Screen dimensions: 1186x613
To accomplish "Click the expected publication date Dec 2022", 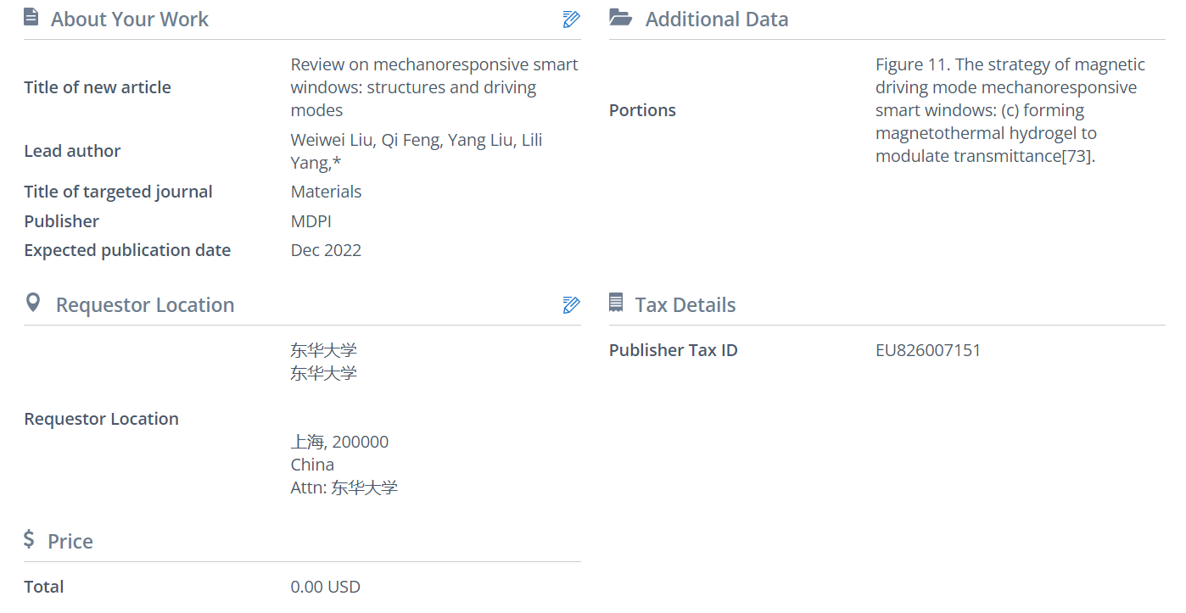I will pyautogui.click(x=326, y=250).
